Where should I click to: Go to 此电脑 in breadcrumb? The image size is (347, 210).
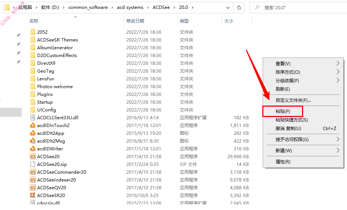click(25, 7)
